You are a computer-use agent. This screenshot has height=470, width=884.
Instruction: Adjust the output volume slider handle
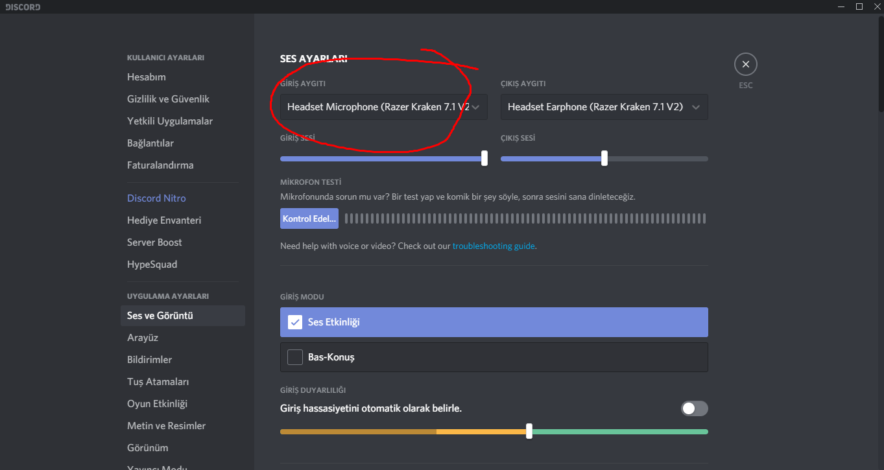pos(604,158)
